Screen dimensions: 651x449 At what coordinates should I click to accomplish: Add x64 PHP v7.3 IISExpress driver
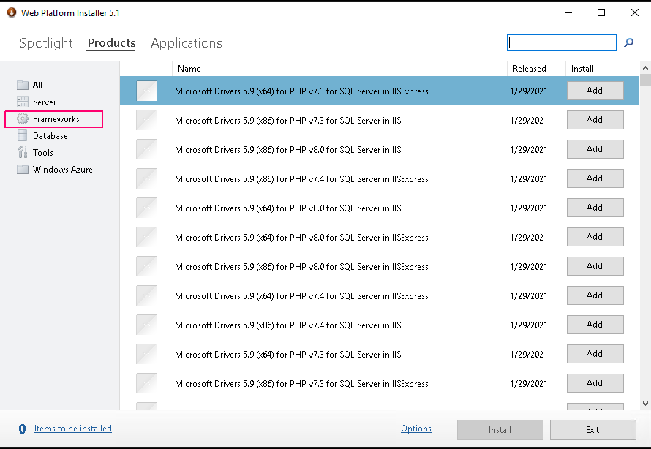595,91
